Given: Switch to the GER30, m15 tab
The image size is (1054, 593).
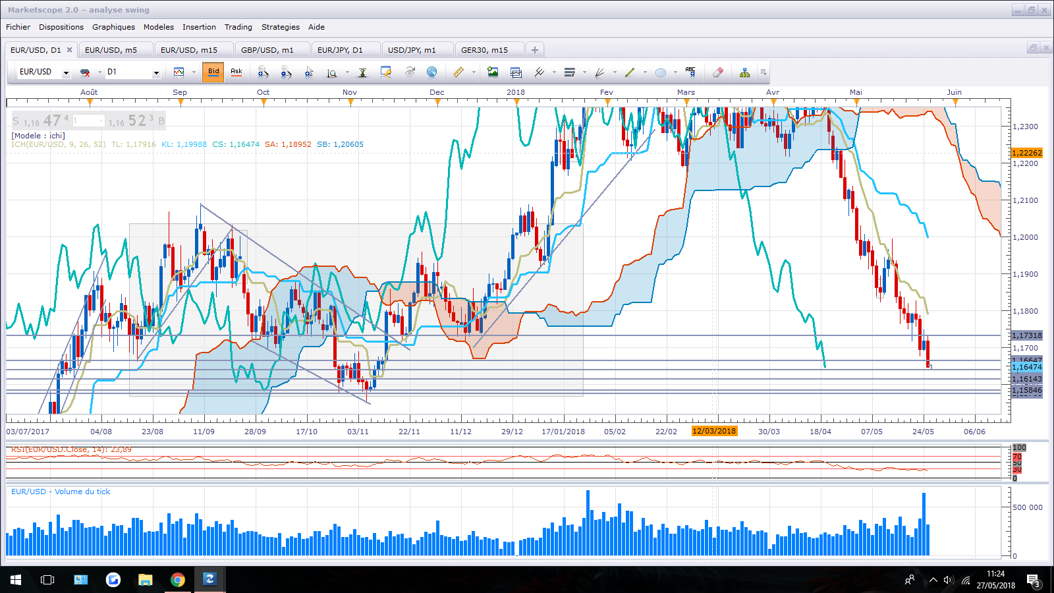Looking at the screenshot, I should 489,50.
